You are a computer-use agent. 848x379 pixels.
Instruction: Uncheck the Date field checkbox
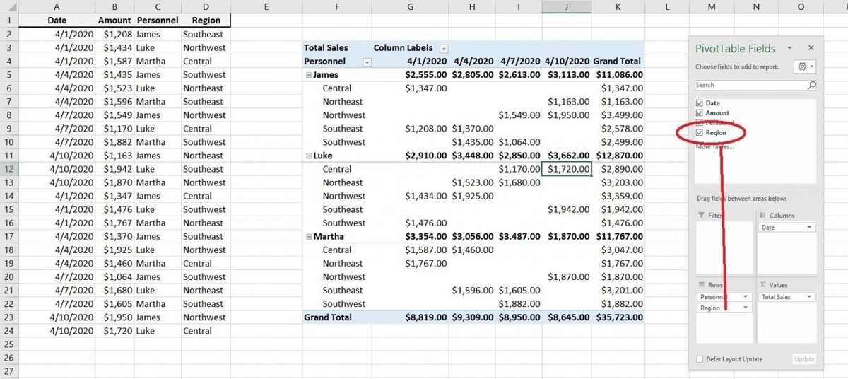click(700, 103)
